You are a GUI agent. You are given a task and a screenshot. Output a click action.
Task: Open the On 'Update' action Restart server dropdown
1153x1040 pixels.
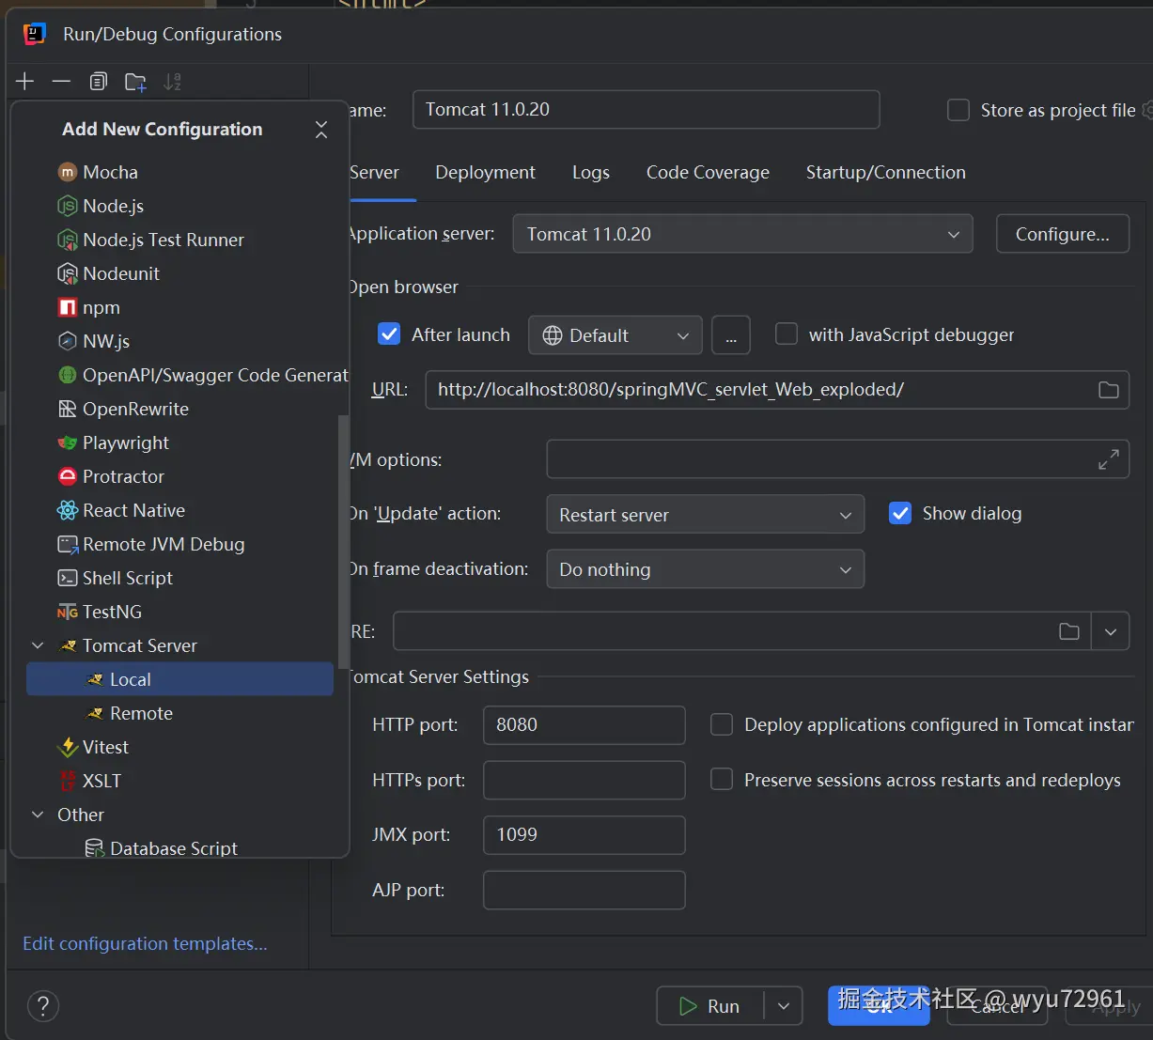tap(705, 515)
